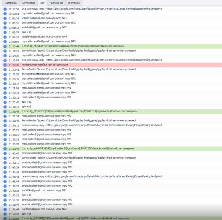Click info icon of 01:50:23 apk entry
222x220 pixels.
click(x=5, y=195)
